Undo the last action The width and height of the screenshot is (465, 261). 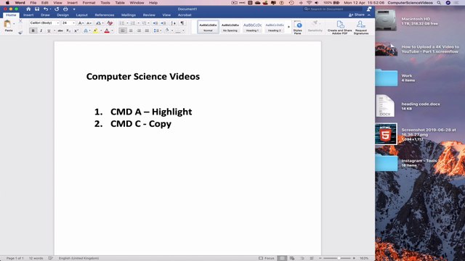46,9
